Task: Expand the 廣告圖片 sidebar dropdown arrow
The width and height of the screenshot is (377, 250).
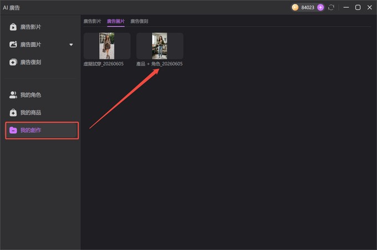Action: click(71, 44)
